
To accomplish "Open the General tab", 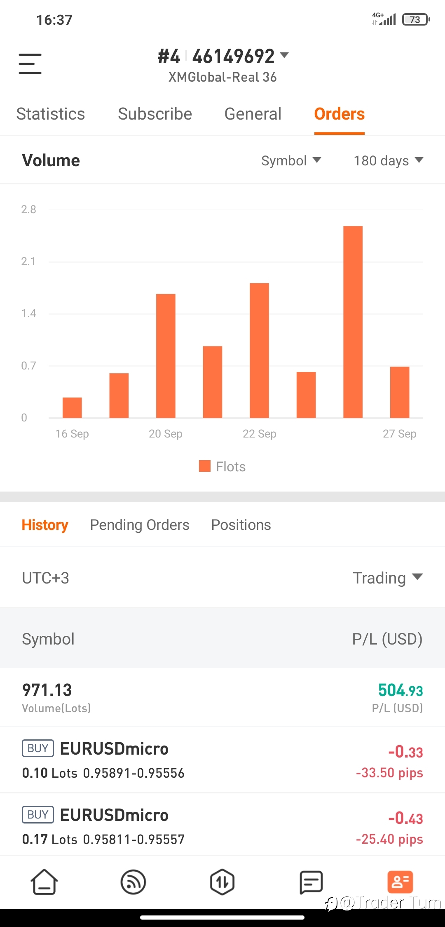I will (253, 114).
